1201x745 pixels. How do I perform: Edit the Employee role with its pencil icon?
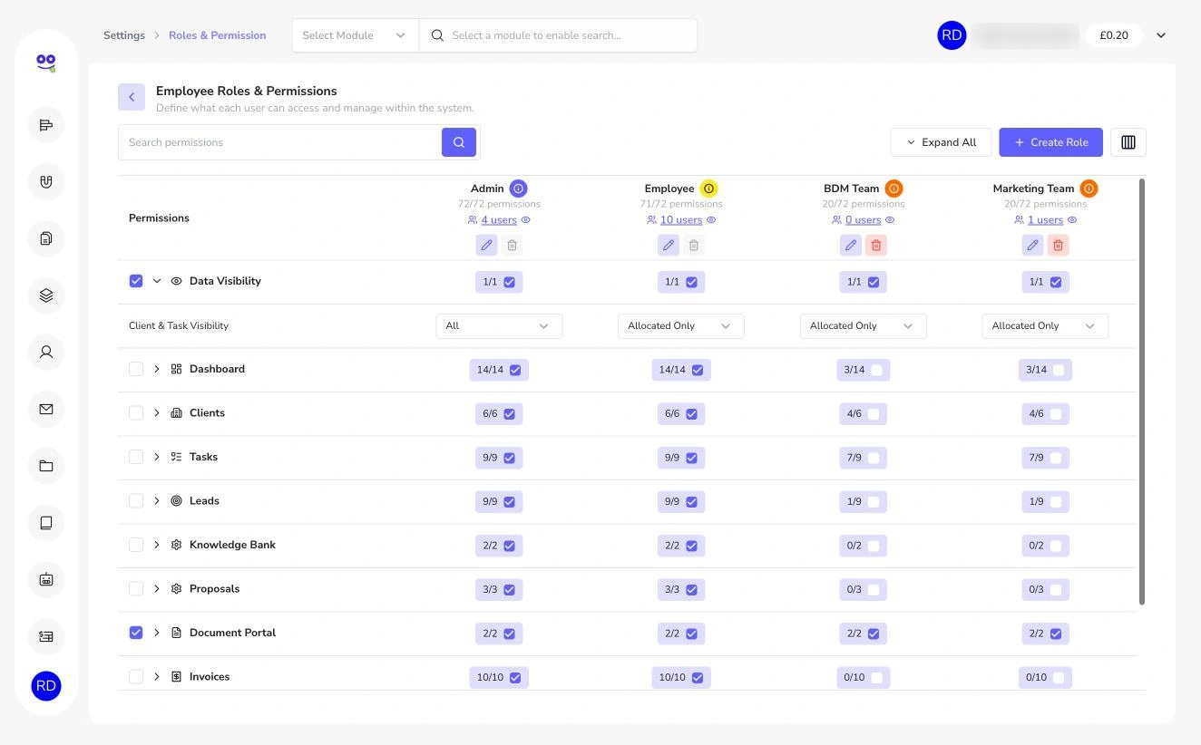[669, 245]
